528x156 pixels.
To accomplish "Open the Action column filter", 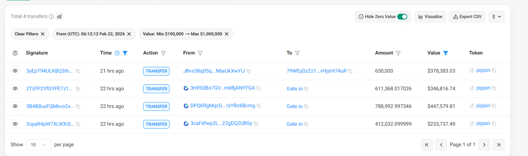I will 163,53.
